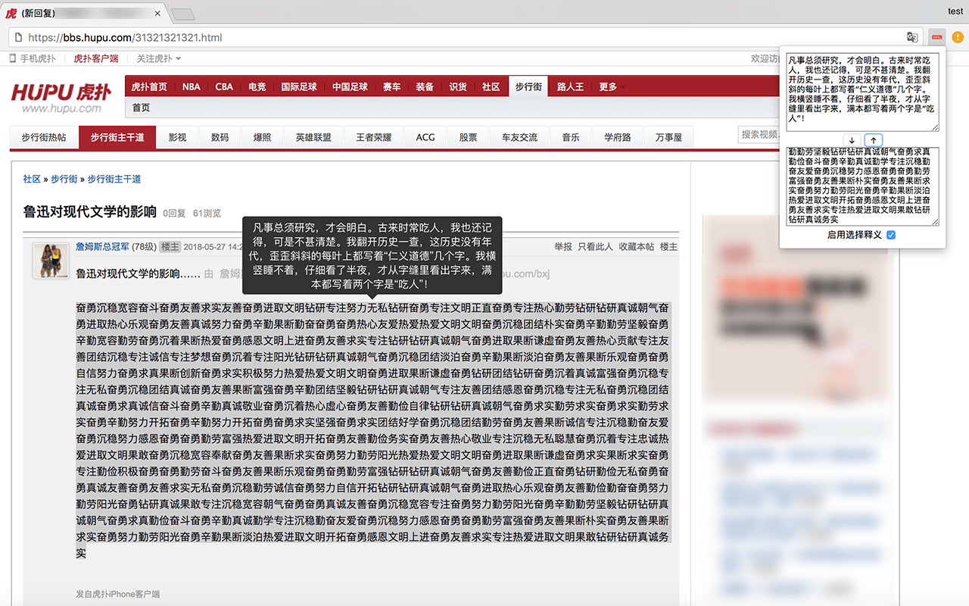Click the poster's avatar thumbnail
This screenshot has height=606, width=969.
coord(51,261)
